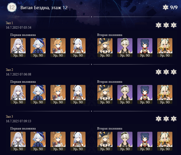Image resolution: width=181 pixels, height=155 pixels.
Task: Open Navia portrait in Зал 3 second half
Action: (105, 141)
